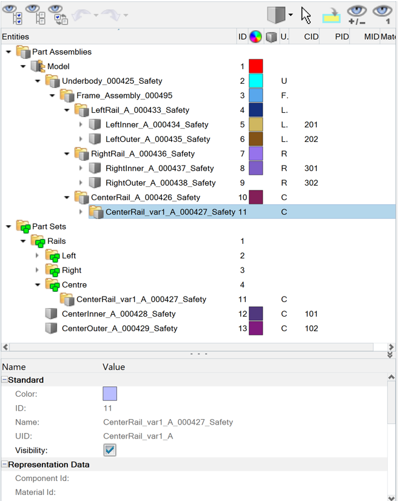Click the first eye tree view icon

(x=13, y=13)
